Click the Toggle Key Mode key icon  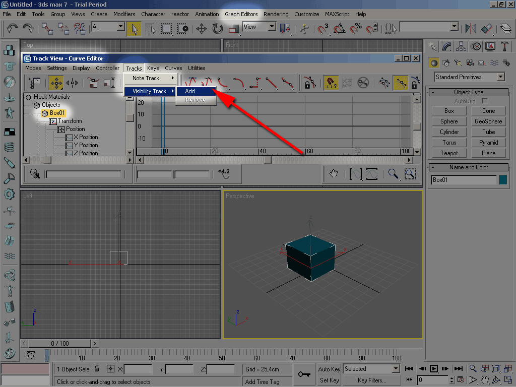click(304, 374)
